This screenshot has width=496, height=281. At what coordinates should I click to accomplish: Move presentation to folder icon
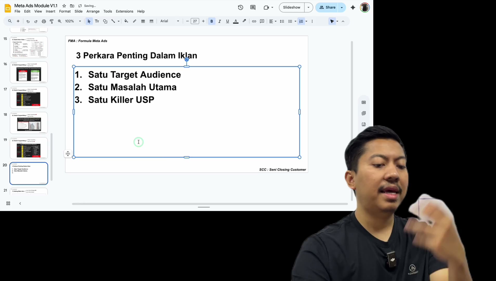(72, 6)
